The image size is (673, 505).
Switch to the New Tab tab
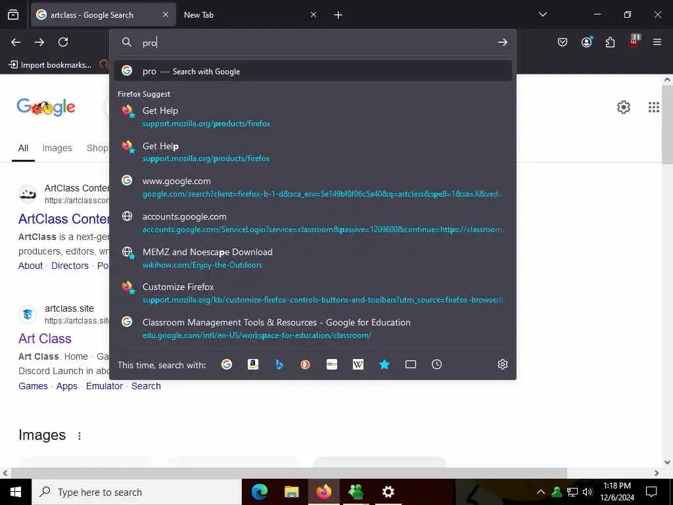click(x=244, y=15)
